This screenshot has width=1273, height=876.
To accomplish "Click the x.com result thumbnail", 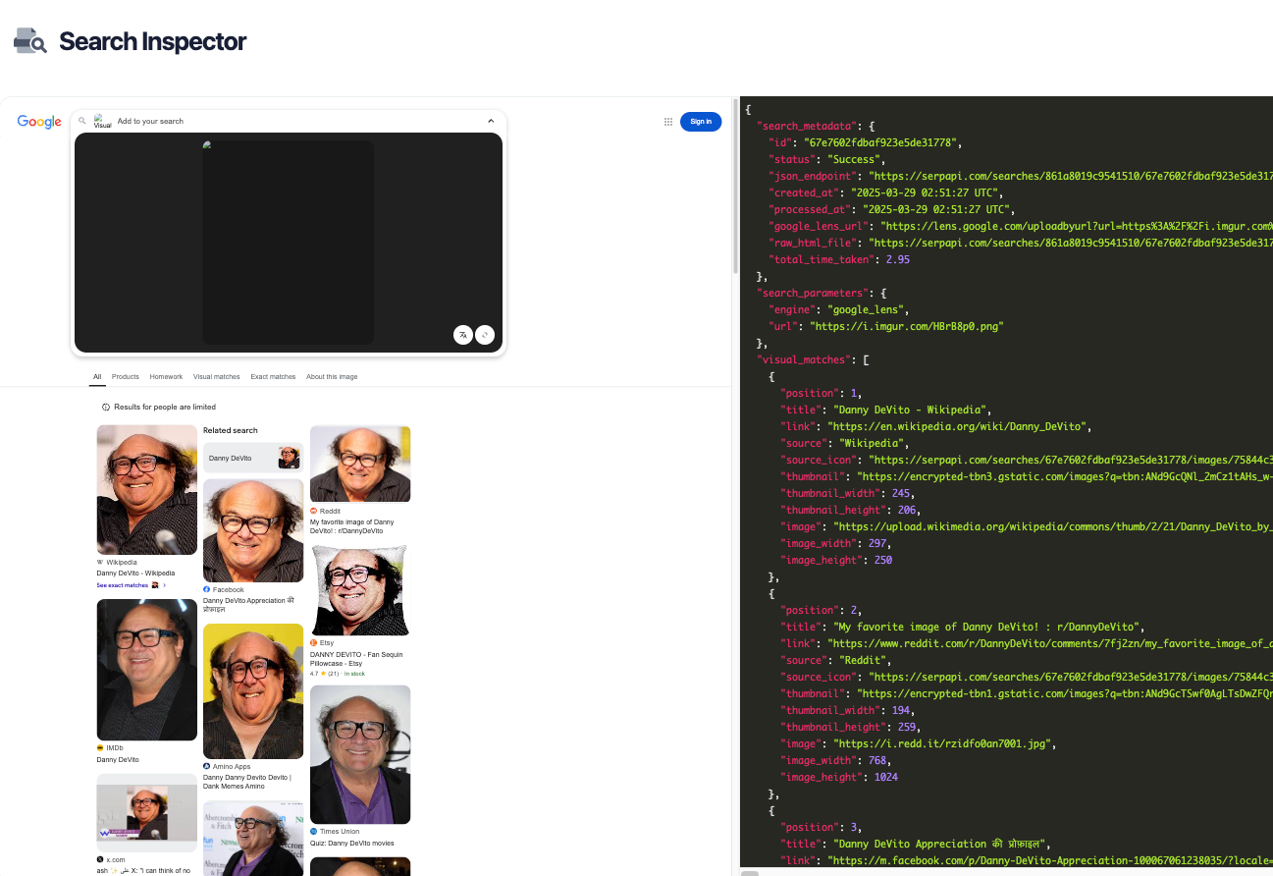I will pos(146,812).
